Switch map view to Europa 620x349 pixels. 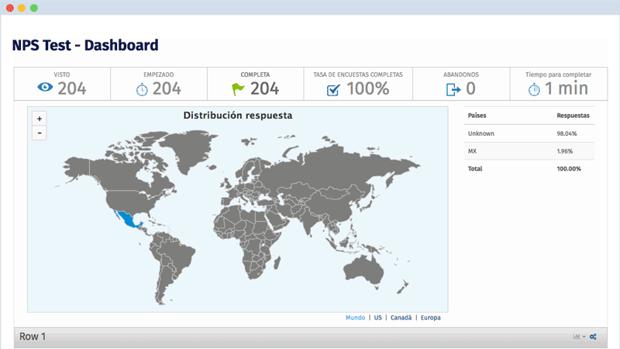tap(431, 317)
